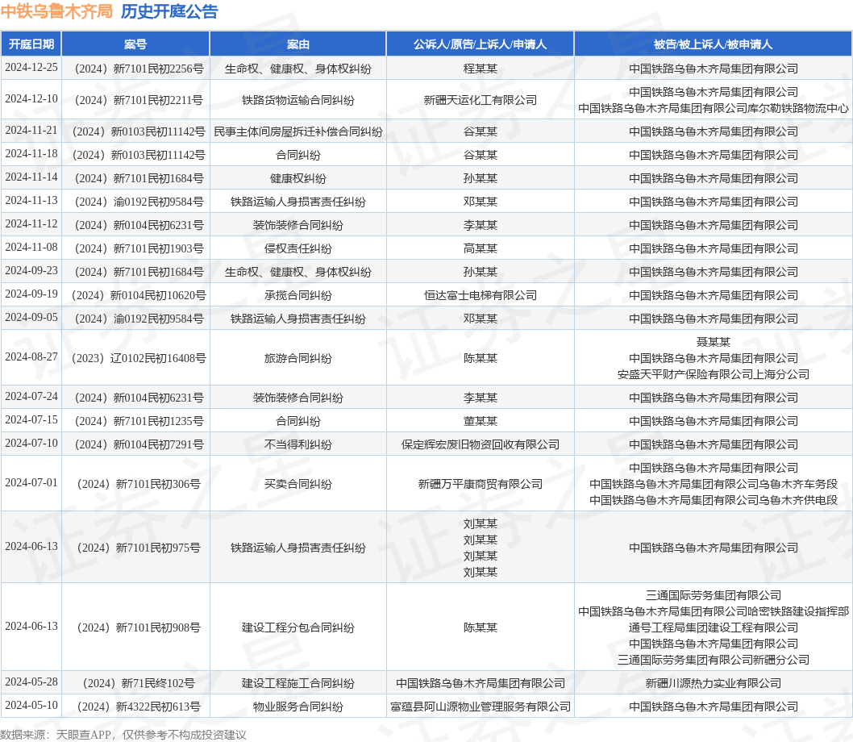Select case number (2023)辽0102民初16408号
The image size is (853, 742).
coord(139,358)
